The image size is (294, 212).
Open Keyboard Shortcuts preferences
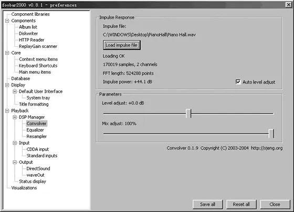click(38, 66)
